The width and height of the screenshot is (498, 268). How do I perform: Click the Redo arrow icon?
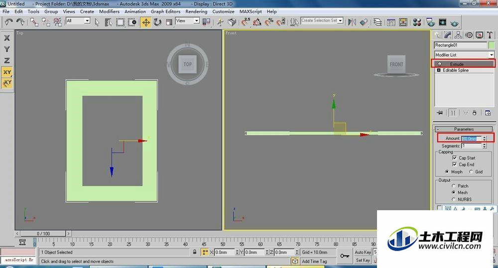(20, 22)
